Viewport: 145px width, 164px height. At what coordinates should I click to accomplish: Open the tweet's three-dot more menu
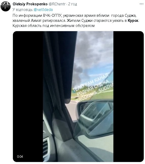(141, 4)
